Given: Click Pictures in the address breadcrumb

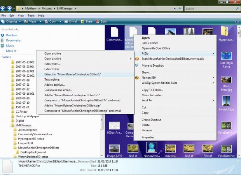Looking at the screenshot, I should point(47,9).
